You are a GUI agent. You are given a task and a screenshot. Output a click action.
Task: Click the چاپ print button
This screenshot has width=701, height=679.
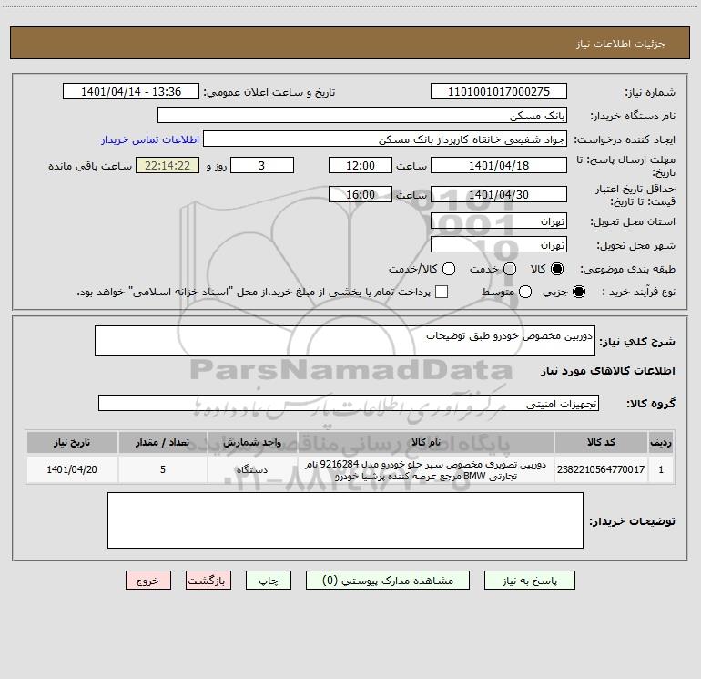coord(269,581)
